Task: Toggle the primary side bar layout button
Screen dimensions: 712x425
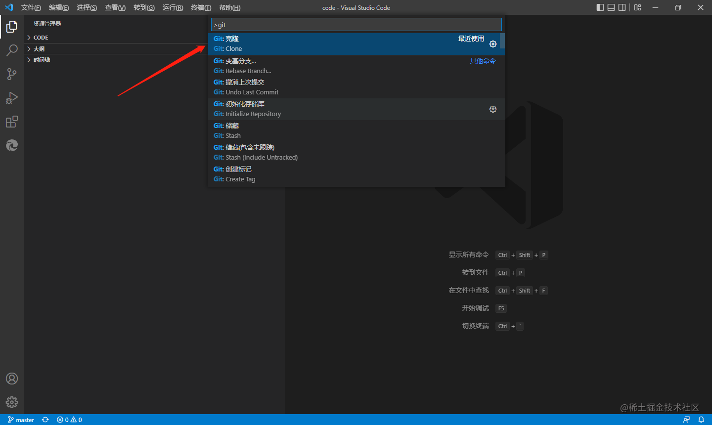Action: (x=600, y=7)
